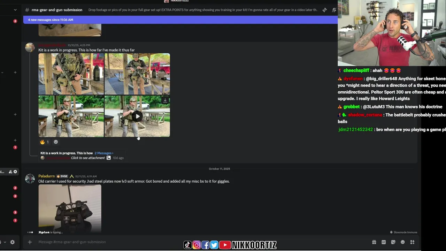Click the hashtag icon beside rma-gear-and-gun-submission

point(27,10)
